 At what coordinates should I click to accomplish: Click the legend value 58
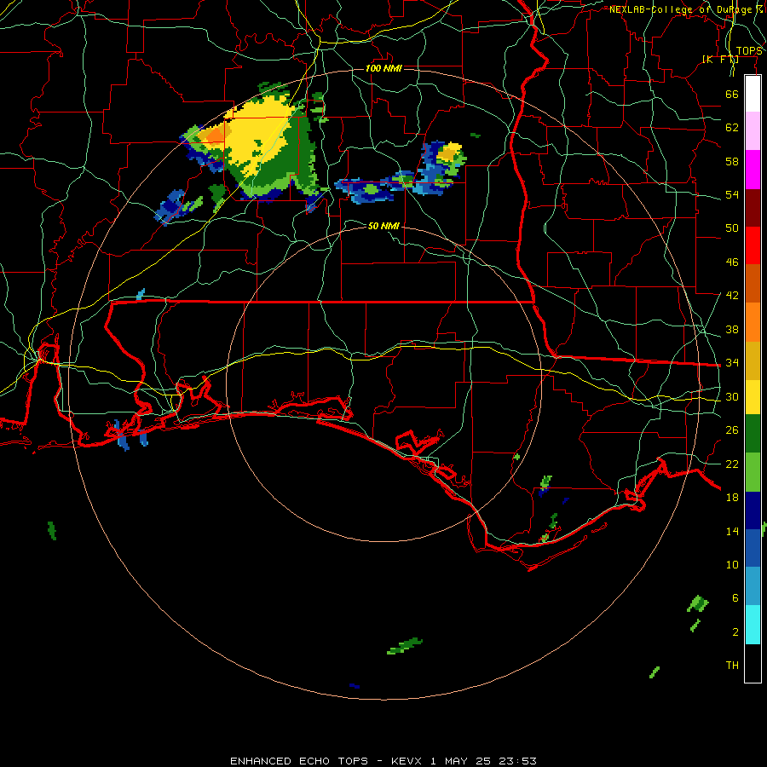point(732,161)
